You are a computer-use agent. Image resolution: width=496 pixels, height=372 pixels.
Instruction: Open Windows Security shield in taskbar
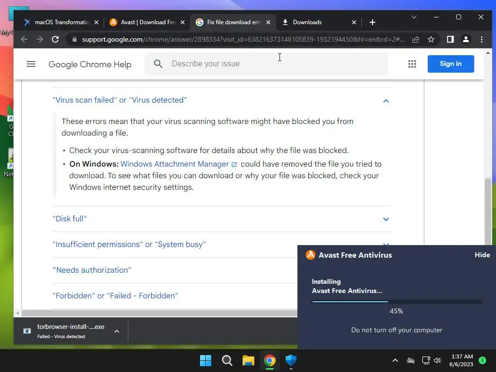(x=291, y=360)
